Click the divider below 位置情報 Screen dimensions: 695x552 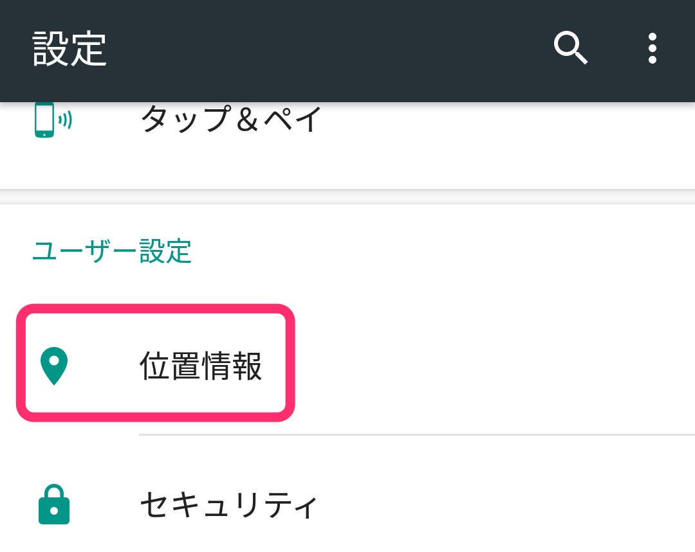(x=417, y=434)
